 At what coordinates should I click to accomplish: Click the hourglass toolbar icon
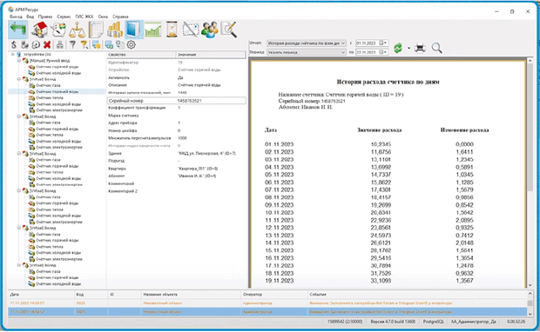click(172, 30)
